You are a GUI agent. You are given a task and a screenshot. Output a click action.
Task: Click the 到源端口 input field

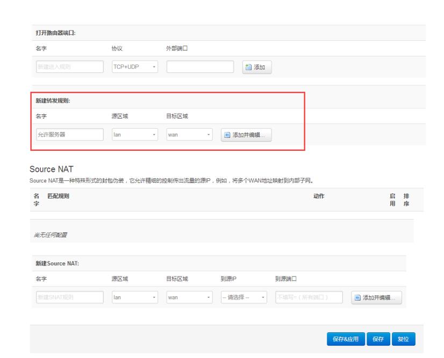coord(309,297)
